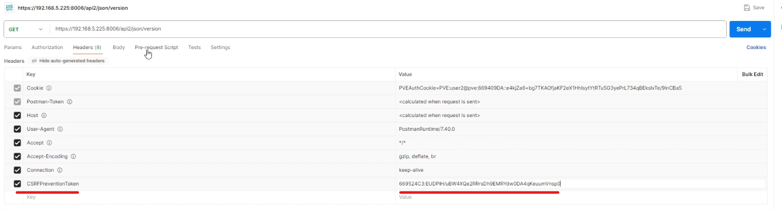Click the PVEAuthCookie cookie value
This screenshot has height=210, width=782.
[540, 88]
